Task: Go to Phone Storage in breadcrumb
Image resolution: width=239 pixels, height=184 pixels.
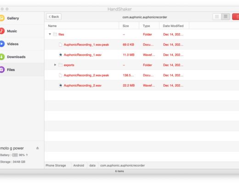Action: 56,166
